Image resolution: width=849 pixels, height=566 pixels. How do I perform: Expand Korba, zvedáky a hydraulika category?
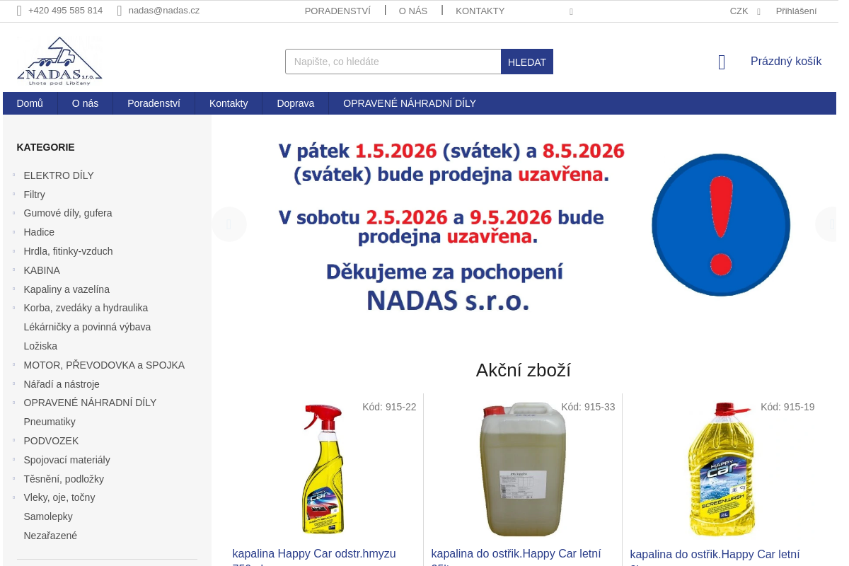13,308
